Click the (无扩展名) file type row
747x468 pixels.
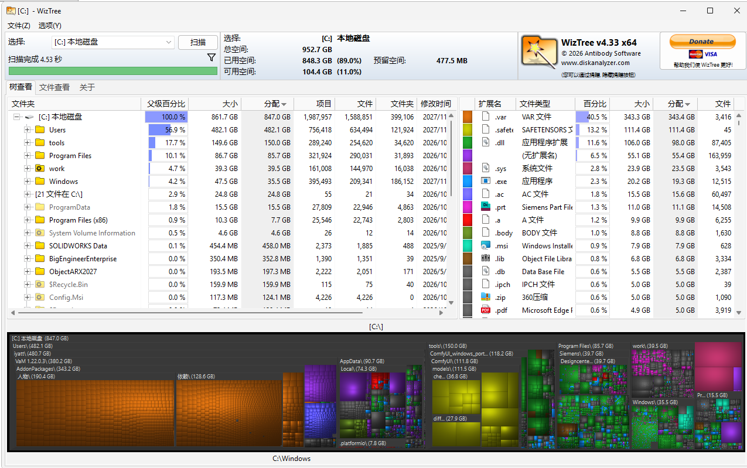[x=598, y=155]
